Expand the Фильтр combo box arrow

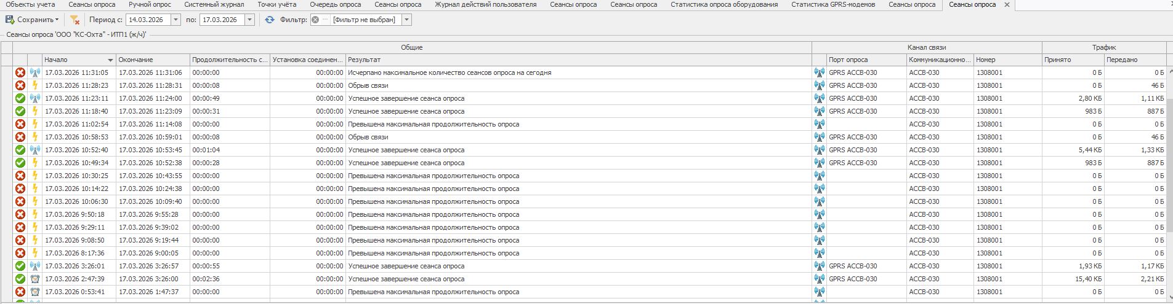point(406,20)
